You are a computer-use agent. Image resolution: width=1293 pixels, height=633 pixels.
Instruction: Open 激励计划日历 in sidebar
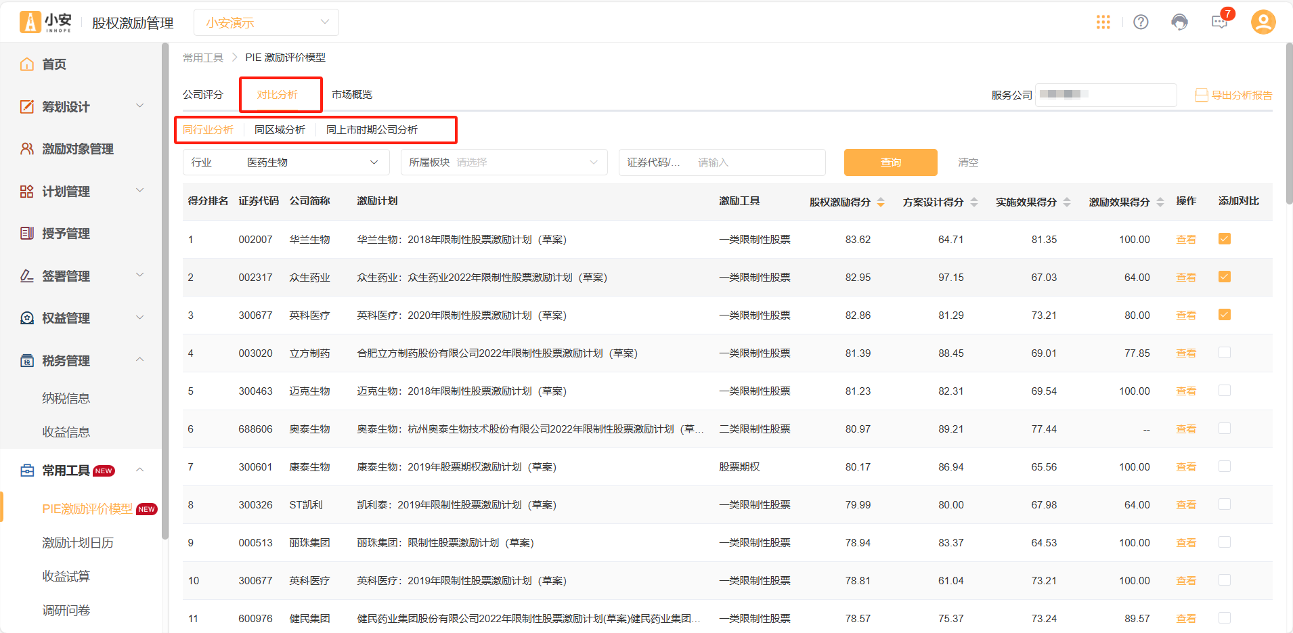(x=78, y=543)
